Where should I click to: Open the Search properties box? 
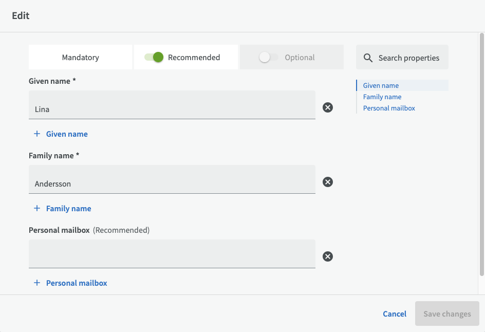[x=408, y=58]
